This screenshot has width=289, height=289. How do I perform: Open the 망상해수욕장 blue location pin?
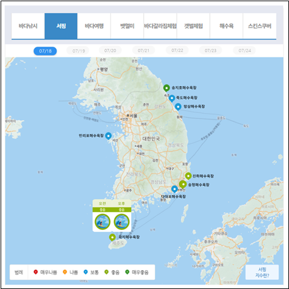pos(178,107)
